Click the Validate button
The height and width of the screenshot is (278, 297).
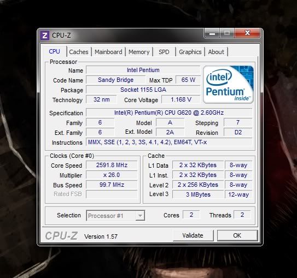[193, 235]
